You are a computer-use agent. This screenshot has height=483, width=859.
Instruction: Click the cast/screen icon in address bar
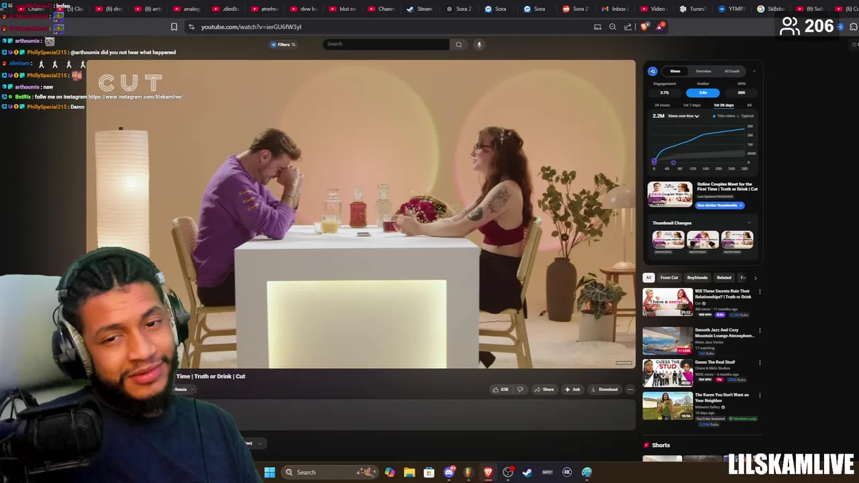click(x=597, y=27)
